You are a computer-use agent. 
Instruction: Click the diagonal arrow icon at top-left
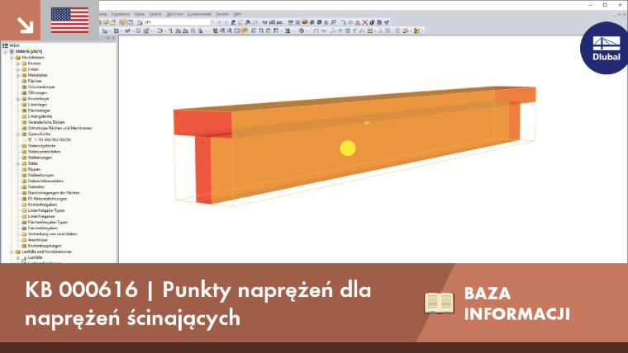(x=26, y=25)
